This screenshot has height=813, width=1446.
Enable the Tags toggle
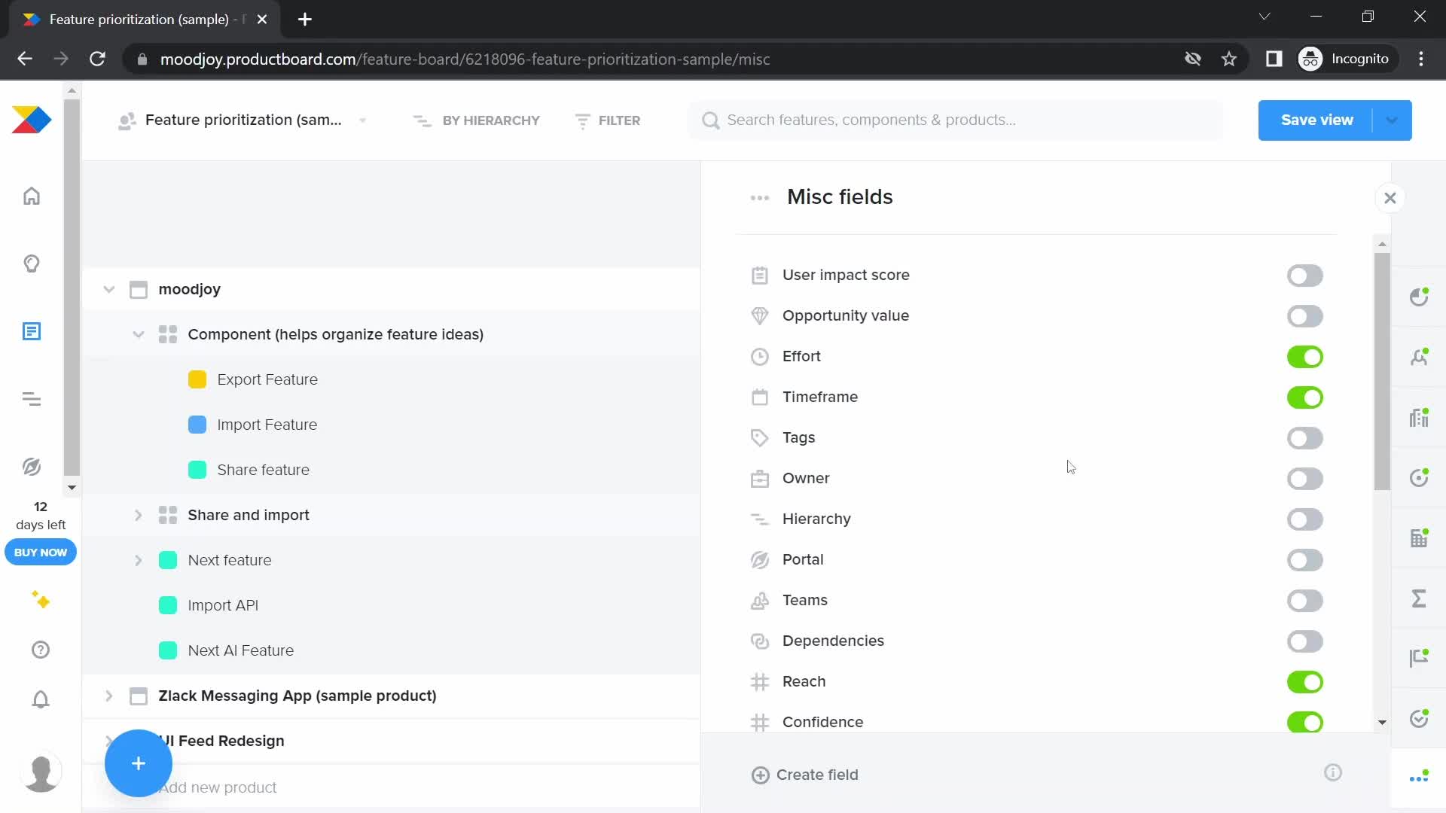(x=1304, y=438)
